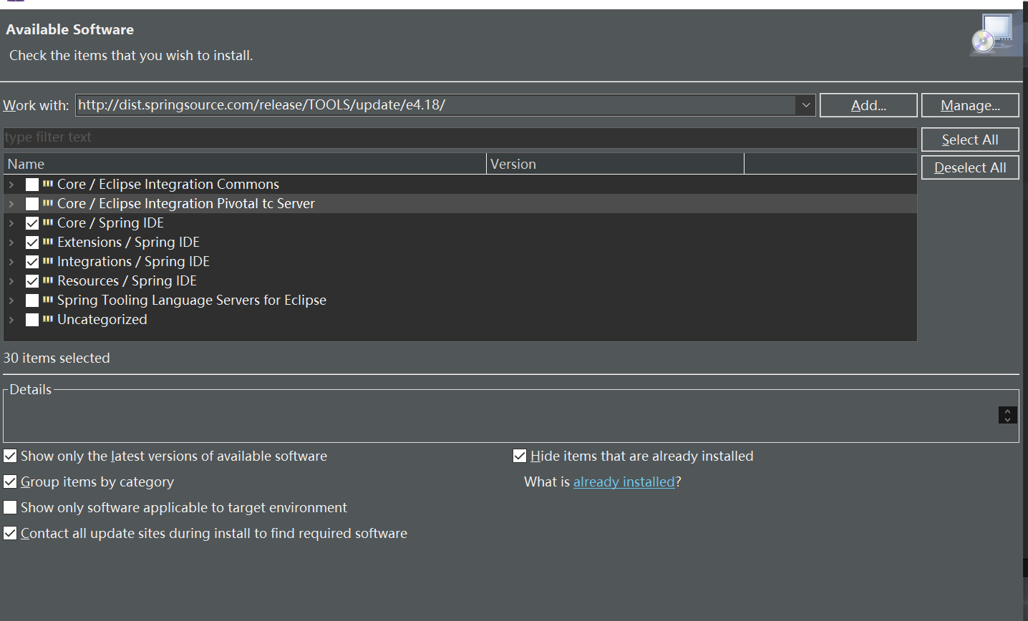Select the Integrations / Spring IDE row text
1028x621 pixels.
133,261
